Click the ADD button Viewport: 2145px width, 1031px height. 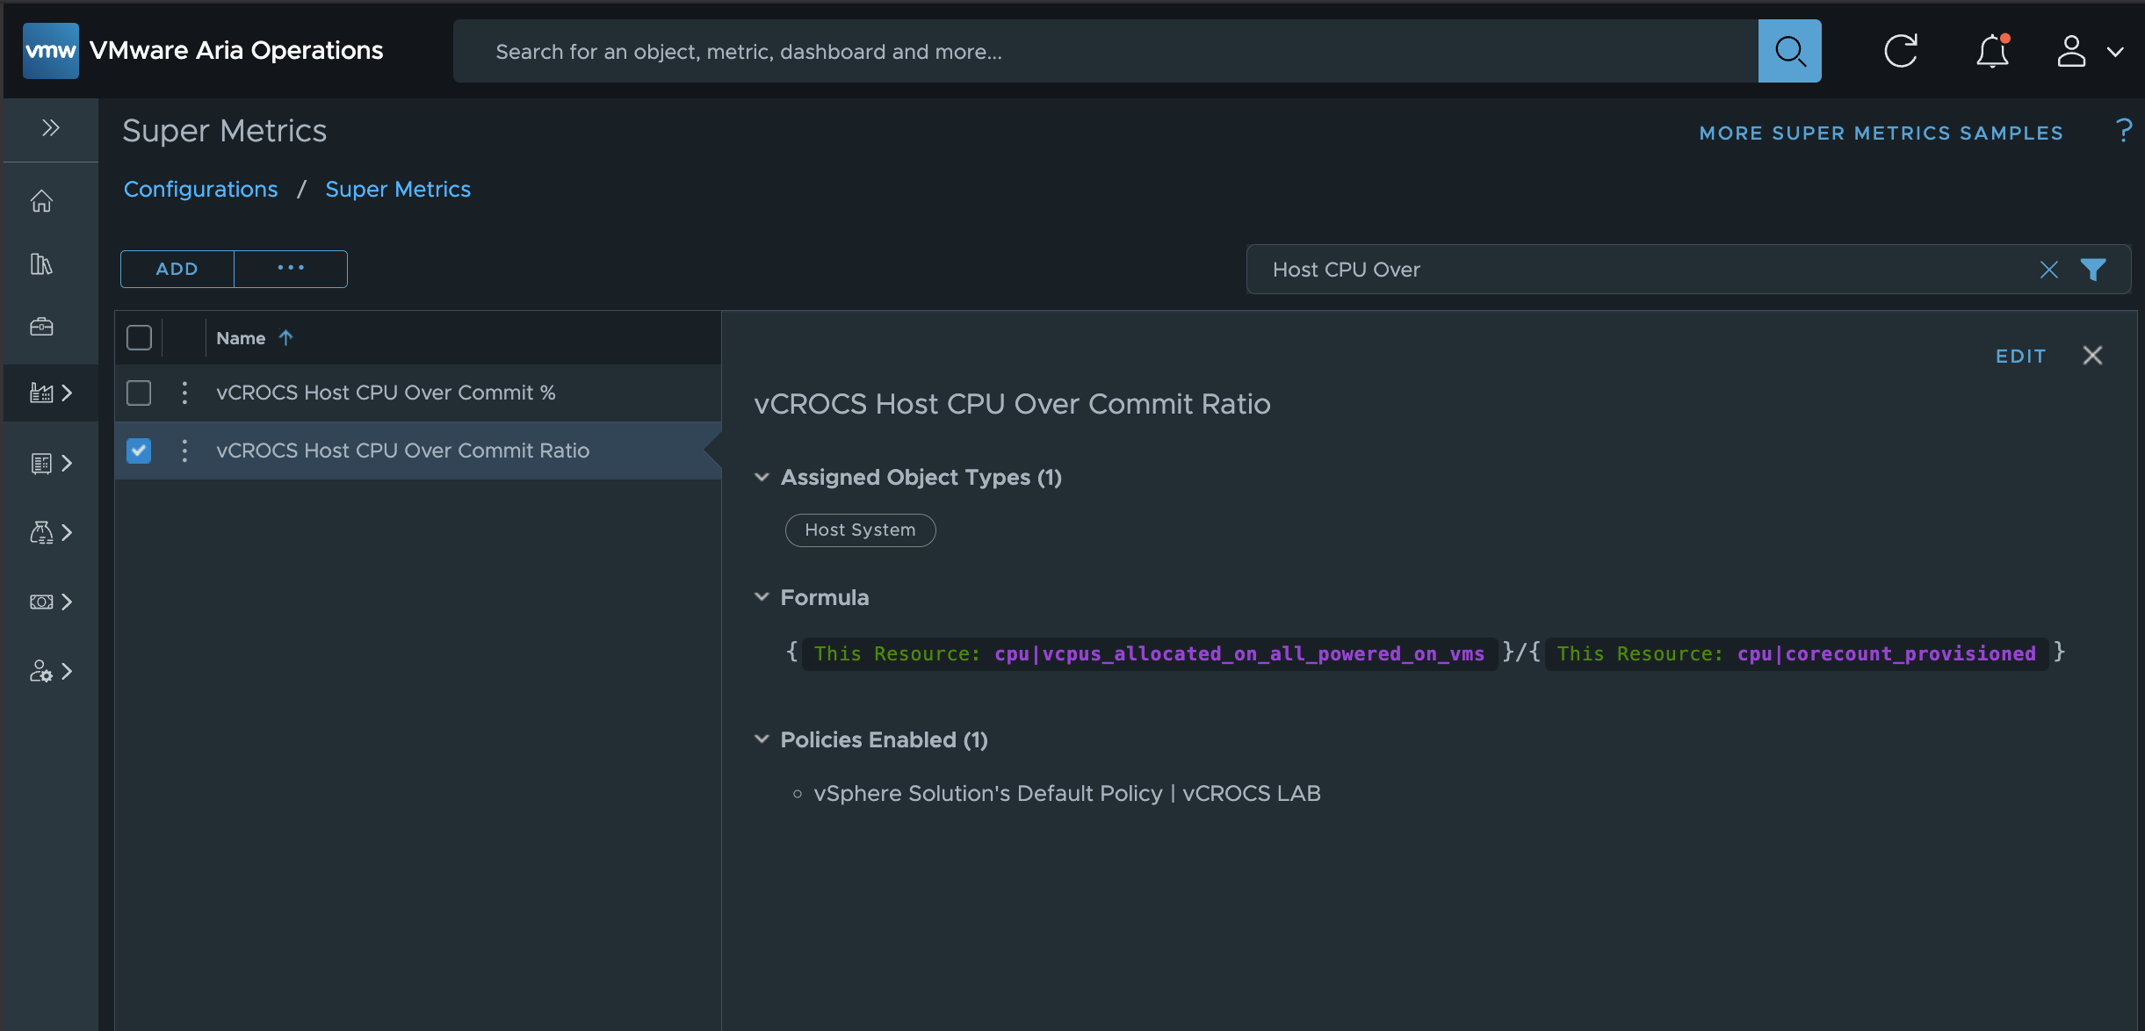[x=177, y=269]
